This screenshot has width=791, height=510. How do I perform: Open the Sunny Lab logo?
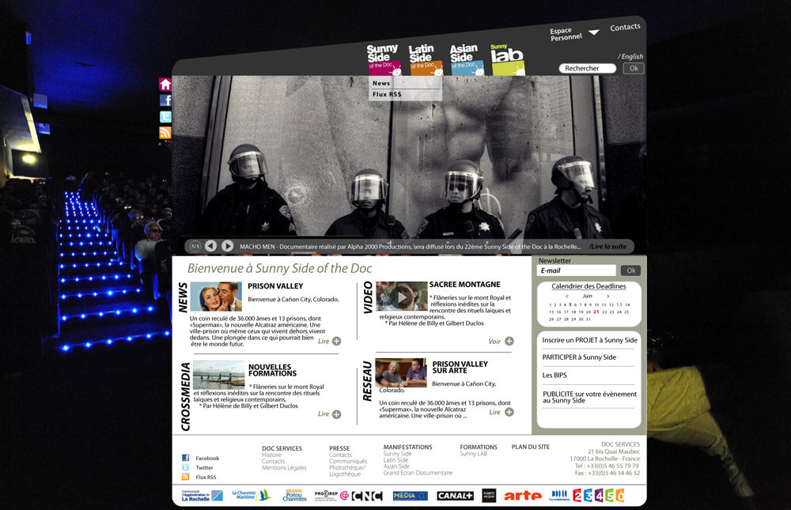(x=507, y=59)
